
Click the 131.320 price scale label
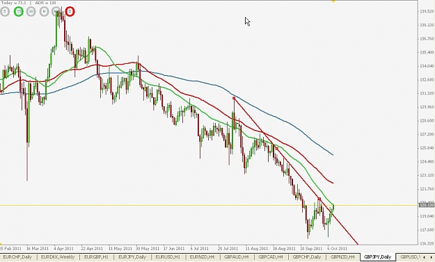(427, 93)
